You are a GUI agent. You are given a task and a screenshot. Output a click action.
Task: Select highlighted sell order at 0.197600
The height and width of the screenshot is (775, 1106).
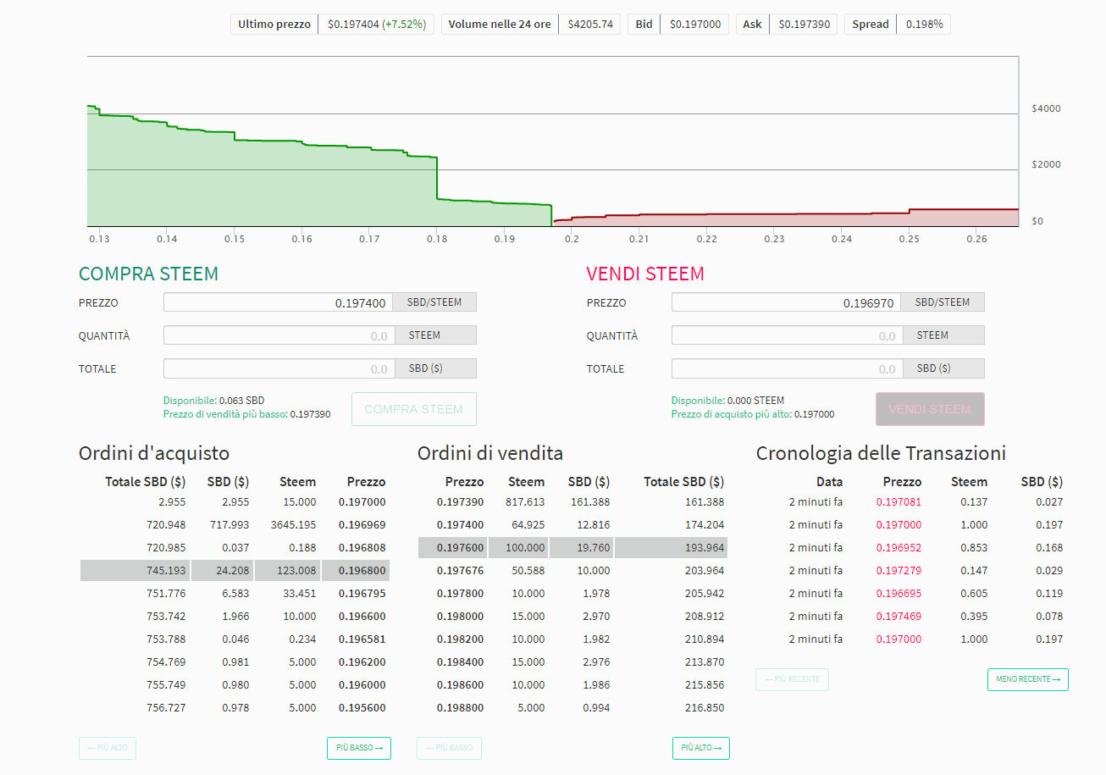point(573,547)
